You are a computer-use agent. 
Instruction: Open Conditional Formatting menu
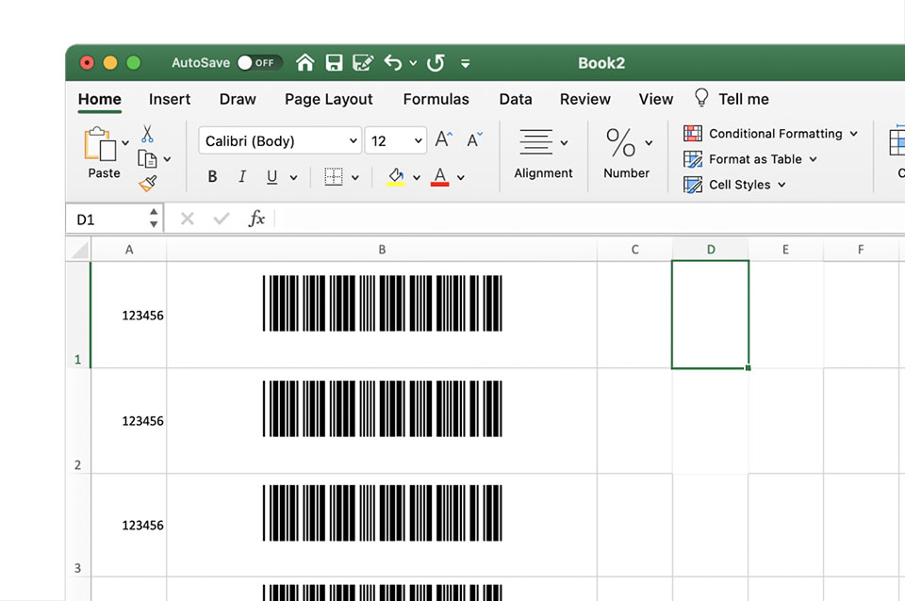770,133
